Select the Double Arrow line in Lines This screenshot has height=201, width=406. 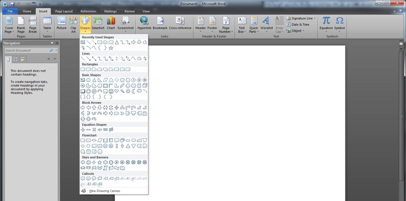(x=94, y=59)
